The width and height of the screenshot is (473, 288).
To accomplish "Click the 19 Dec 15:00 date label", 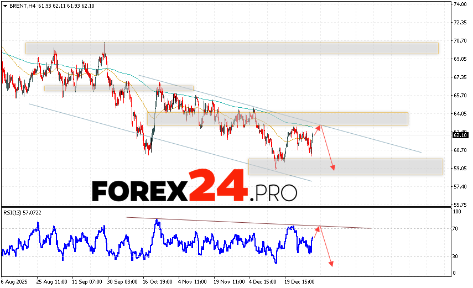I will 299,280.
